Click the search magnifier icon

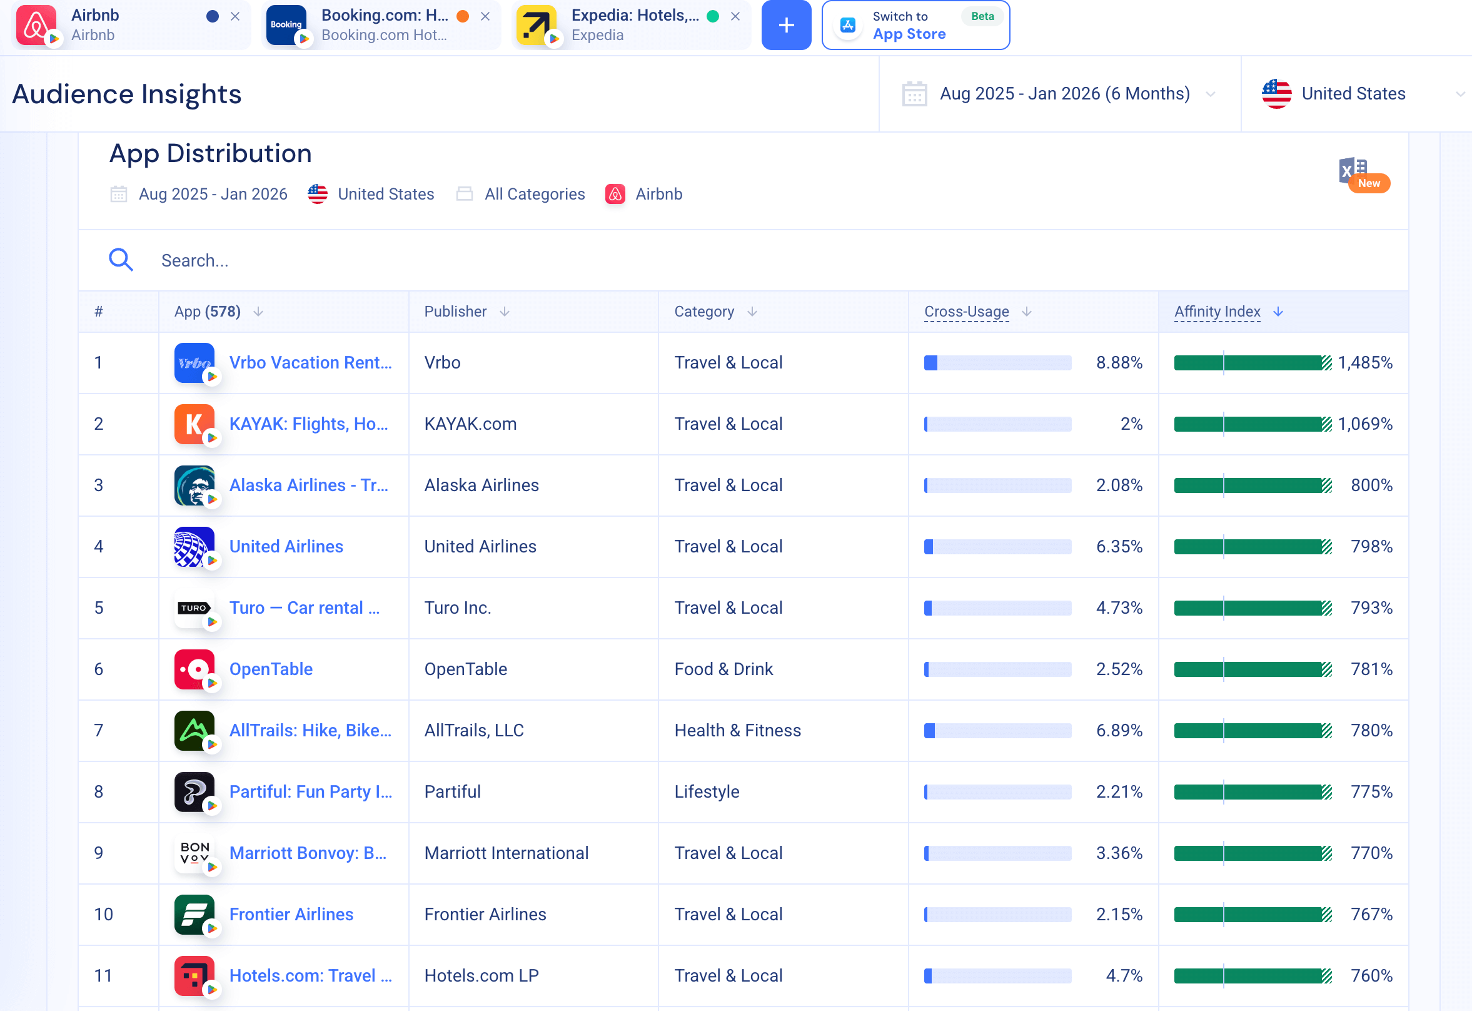click(120, 260)
